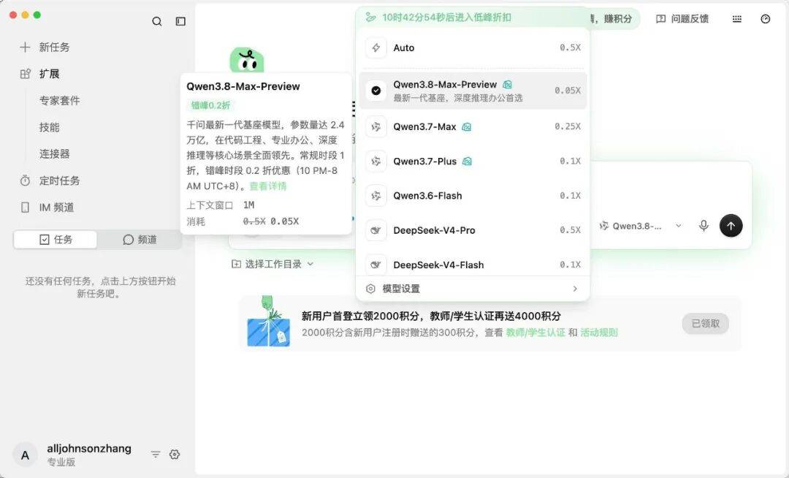Click the Qwen3.6-Flash model icon

tap(376, 196)
